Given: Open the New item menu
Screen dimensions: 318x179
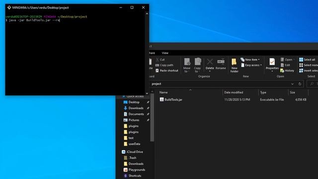Looking at the screenshot, I should tap(250, 60).
